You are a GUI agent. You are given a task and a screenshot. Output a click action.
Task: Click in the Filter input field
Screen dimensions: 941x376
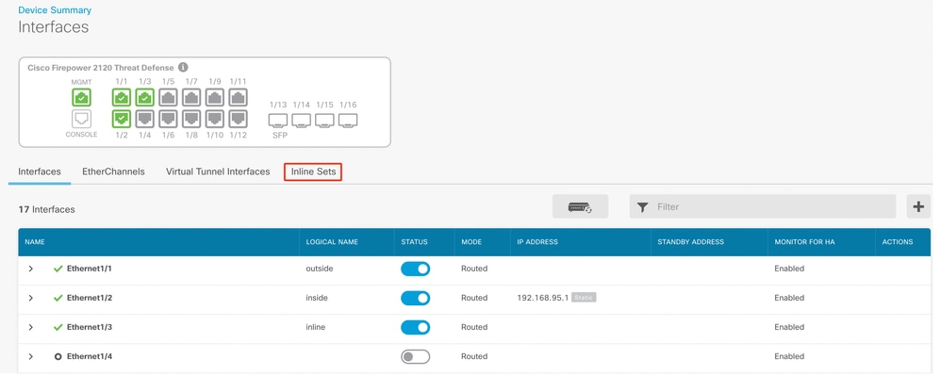762,207
